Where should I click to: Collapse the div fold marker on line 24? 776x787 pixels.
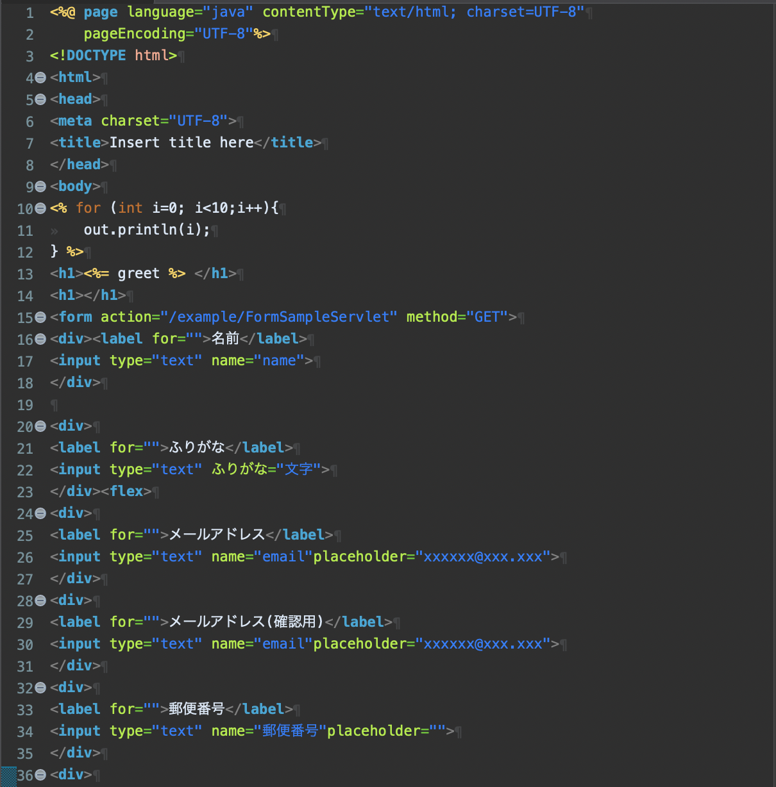40,513
